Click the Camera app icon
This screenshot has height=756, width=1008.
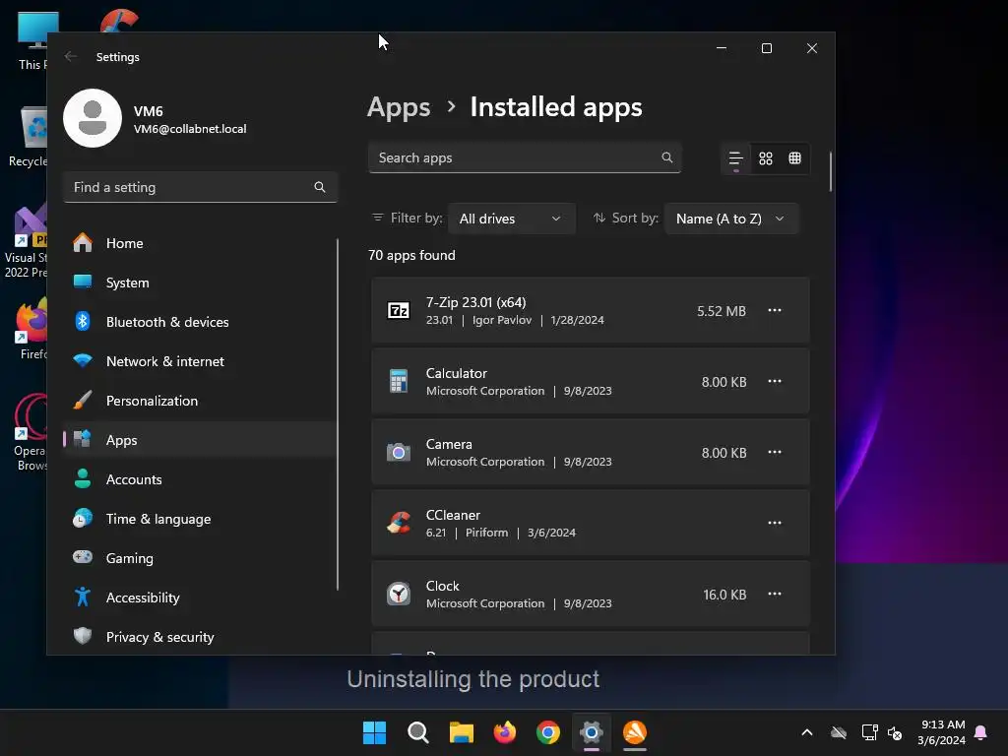coord(399,453)
